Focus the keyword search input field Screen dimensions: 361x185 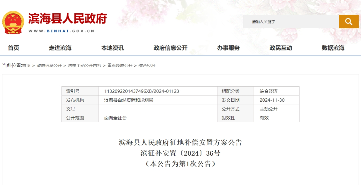point(291,22)
